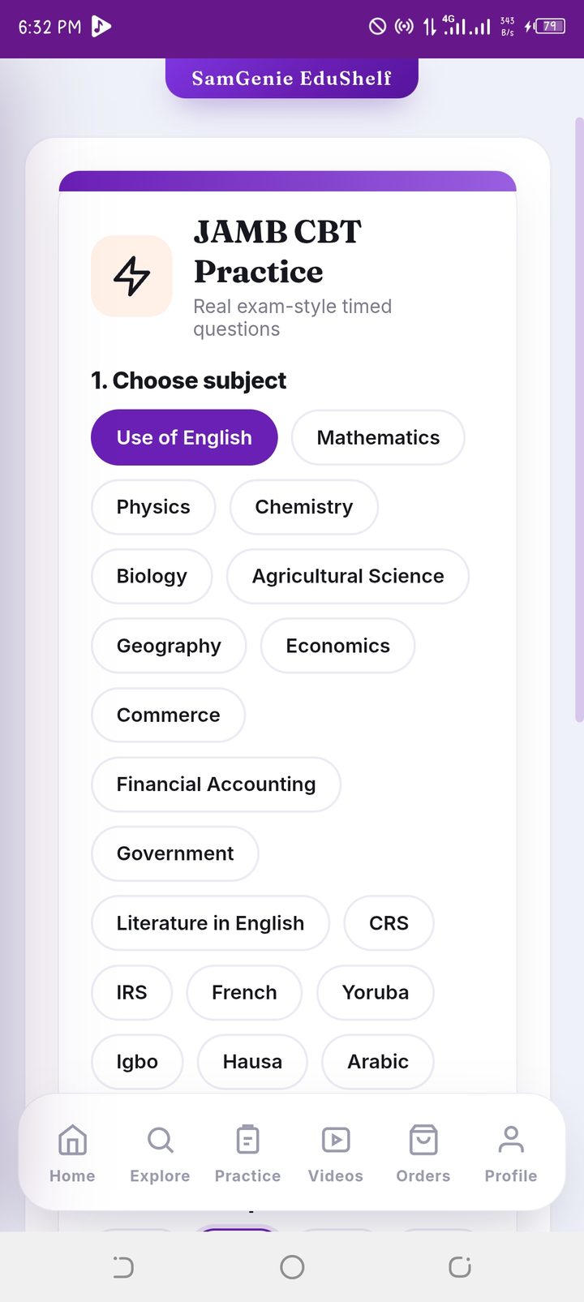This screenshot has width=584, height=1302.
Task: Select Literature in English subject
Action: 210,923
